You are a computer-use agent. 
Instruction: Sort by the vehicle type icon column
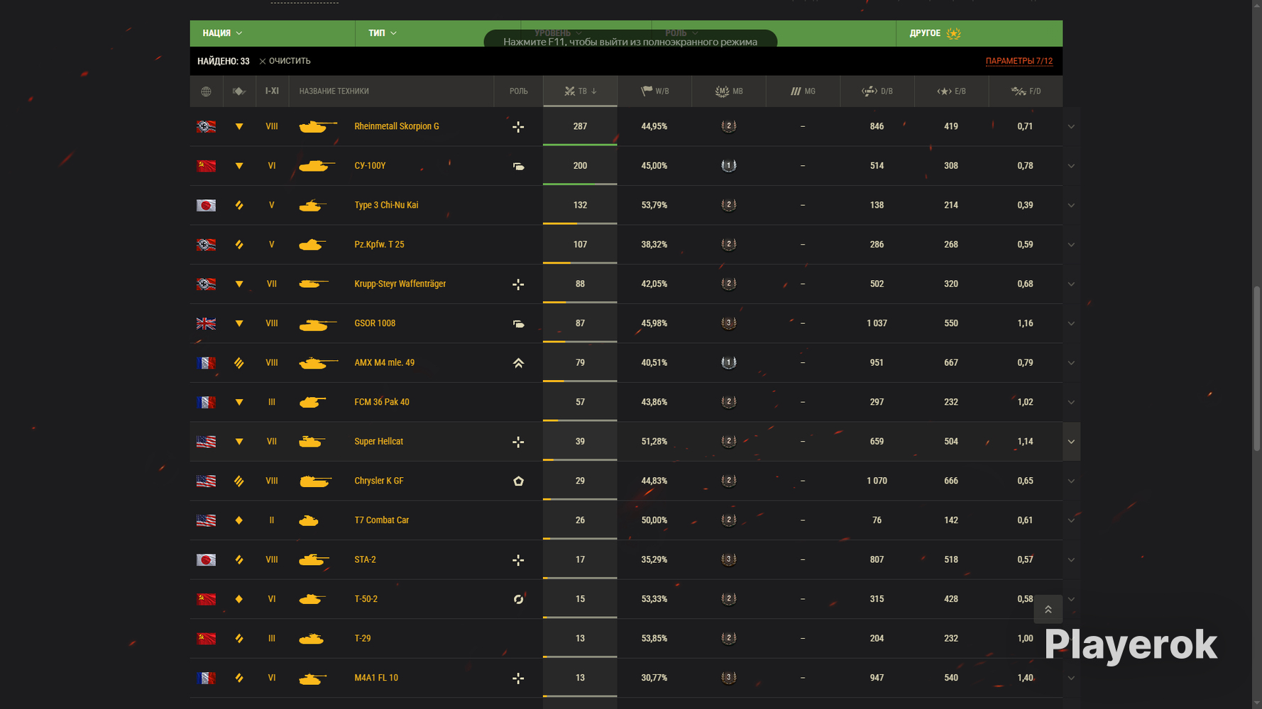pyautogui.click(x=239, y=91)
